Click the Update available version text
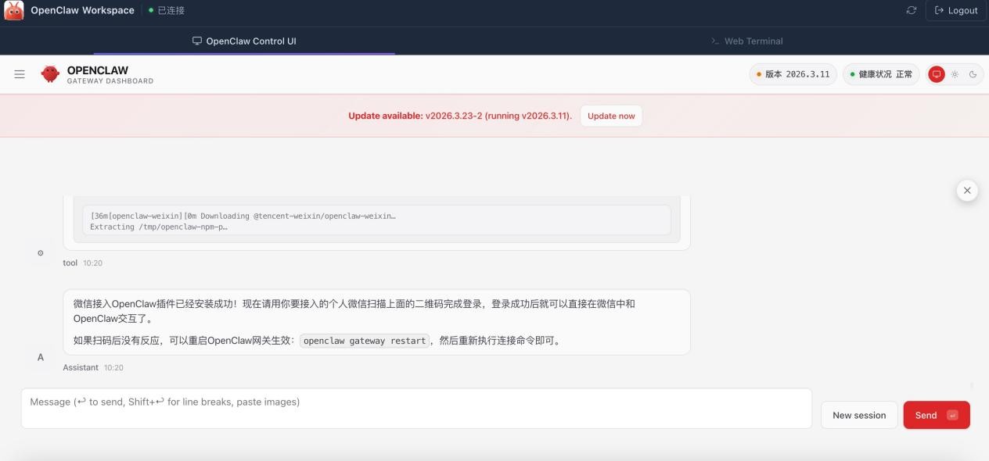 coord(460,116)
